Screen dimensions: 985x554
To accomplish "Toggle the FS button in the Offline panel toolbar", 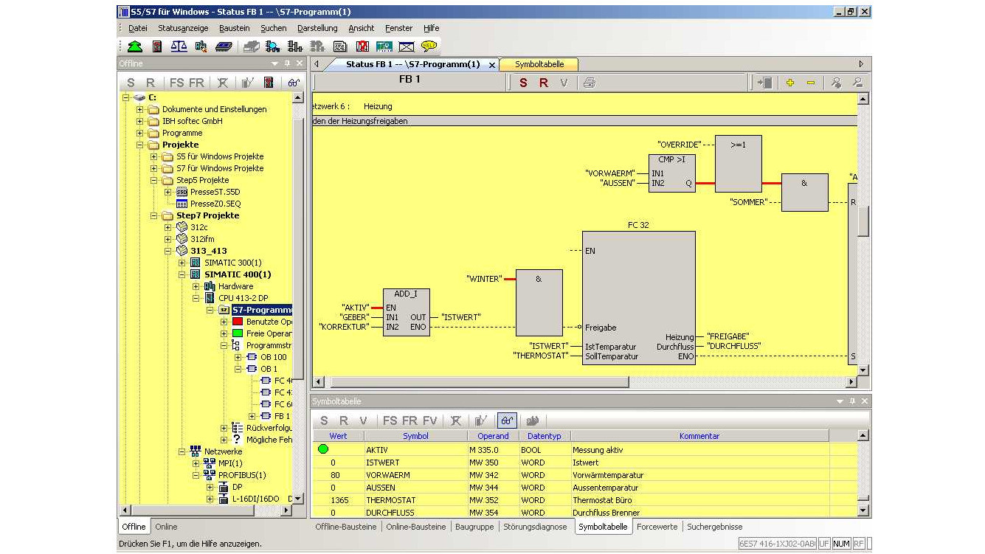I will [x=177, y=83].
